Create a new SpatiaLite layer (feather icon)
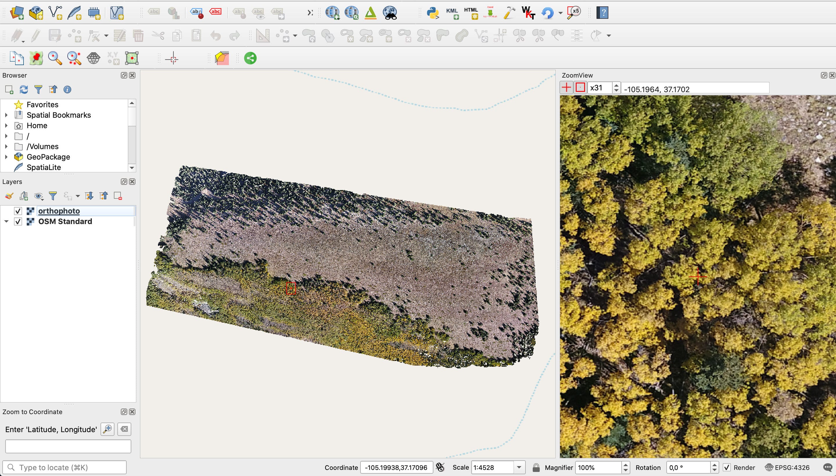 74,13
